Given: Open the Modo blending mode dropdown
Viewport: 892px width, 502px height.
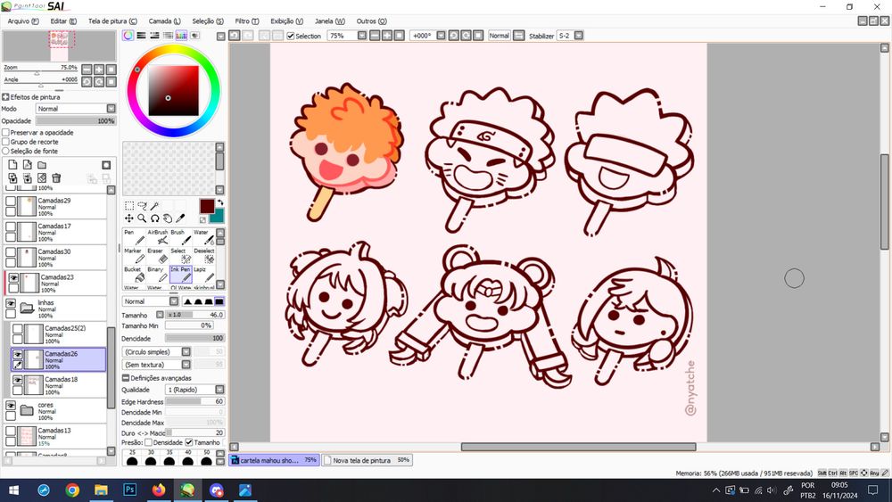Looking at the screenshot, I should pos(111,109).
